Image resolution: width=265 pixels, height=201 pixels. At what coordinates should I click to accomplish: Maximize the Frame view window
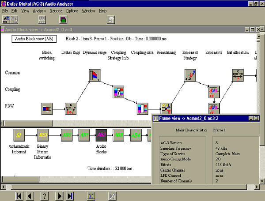[x=256, y=119]
